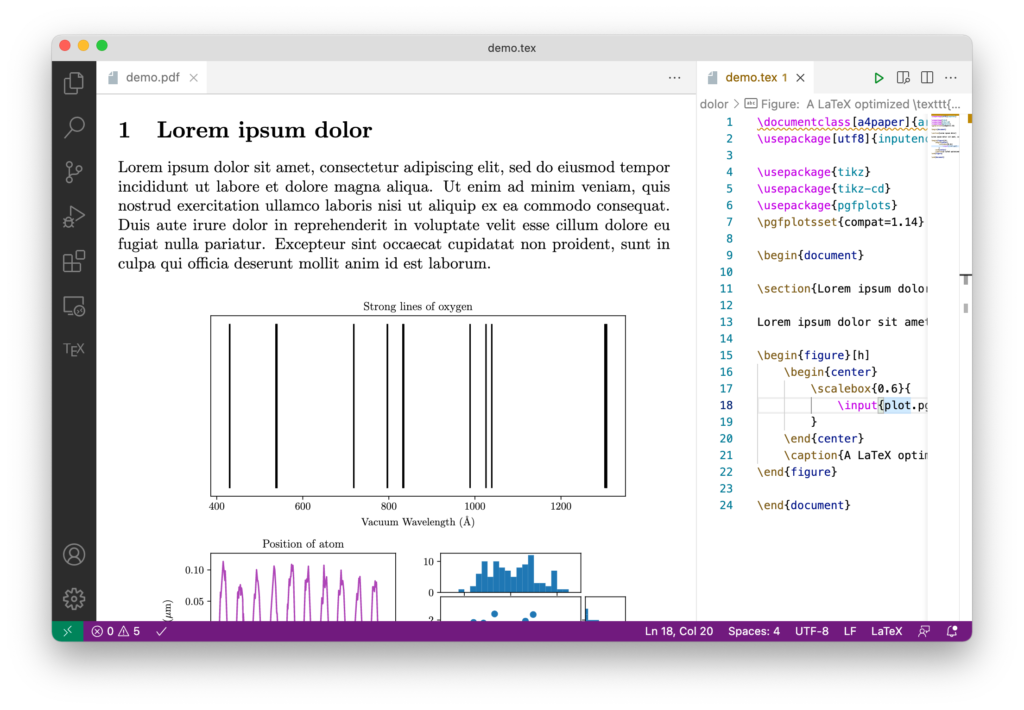
Task: Click 'Position of atom' plot title
Action: 303,544
